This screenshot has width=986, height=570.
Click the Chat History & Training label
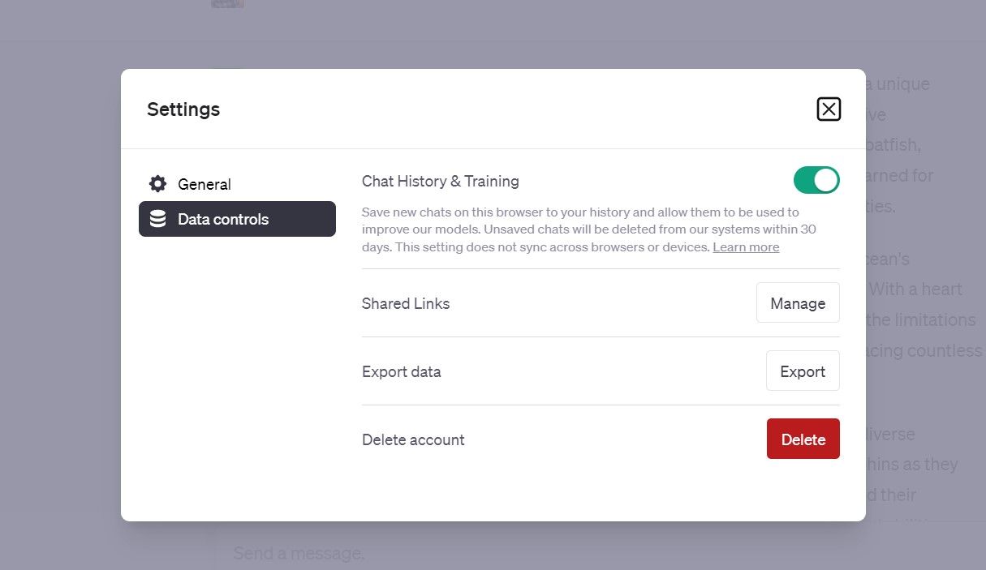click(441, 181)
